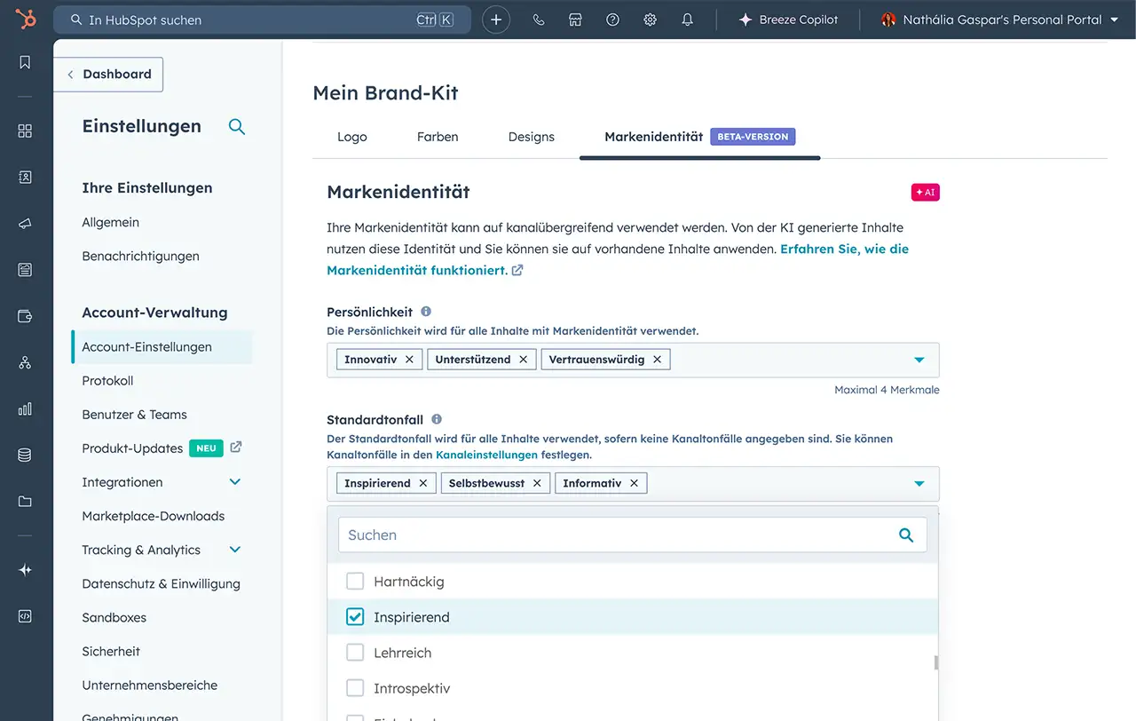Open the settings gear icon in top bar
The image size is (1136, 721).
(x=650, y=20)
